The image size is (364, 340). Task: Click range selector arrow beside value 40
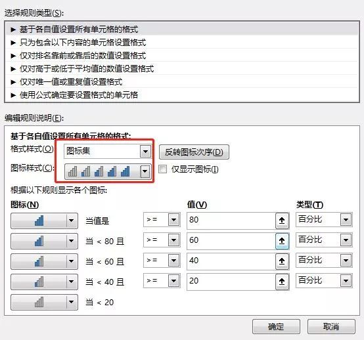point(282,261)
